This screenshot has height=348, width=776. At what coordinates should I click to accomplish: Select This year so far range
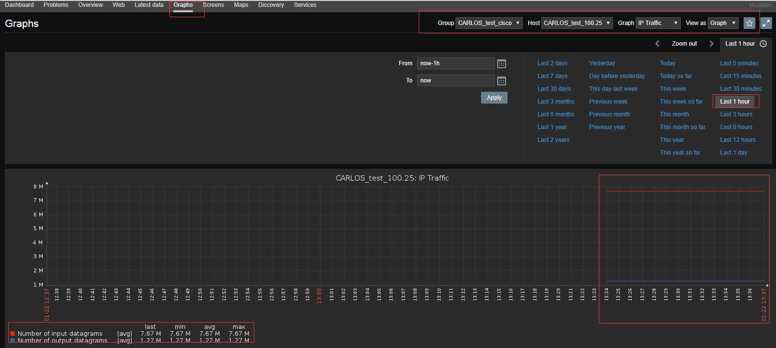[x=680, y=153]
